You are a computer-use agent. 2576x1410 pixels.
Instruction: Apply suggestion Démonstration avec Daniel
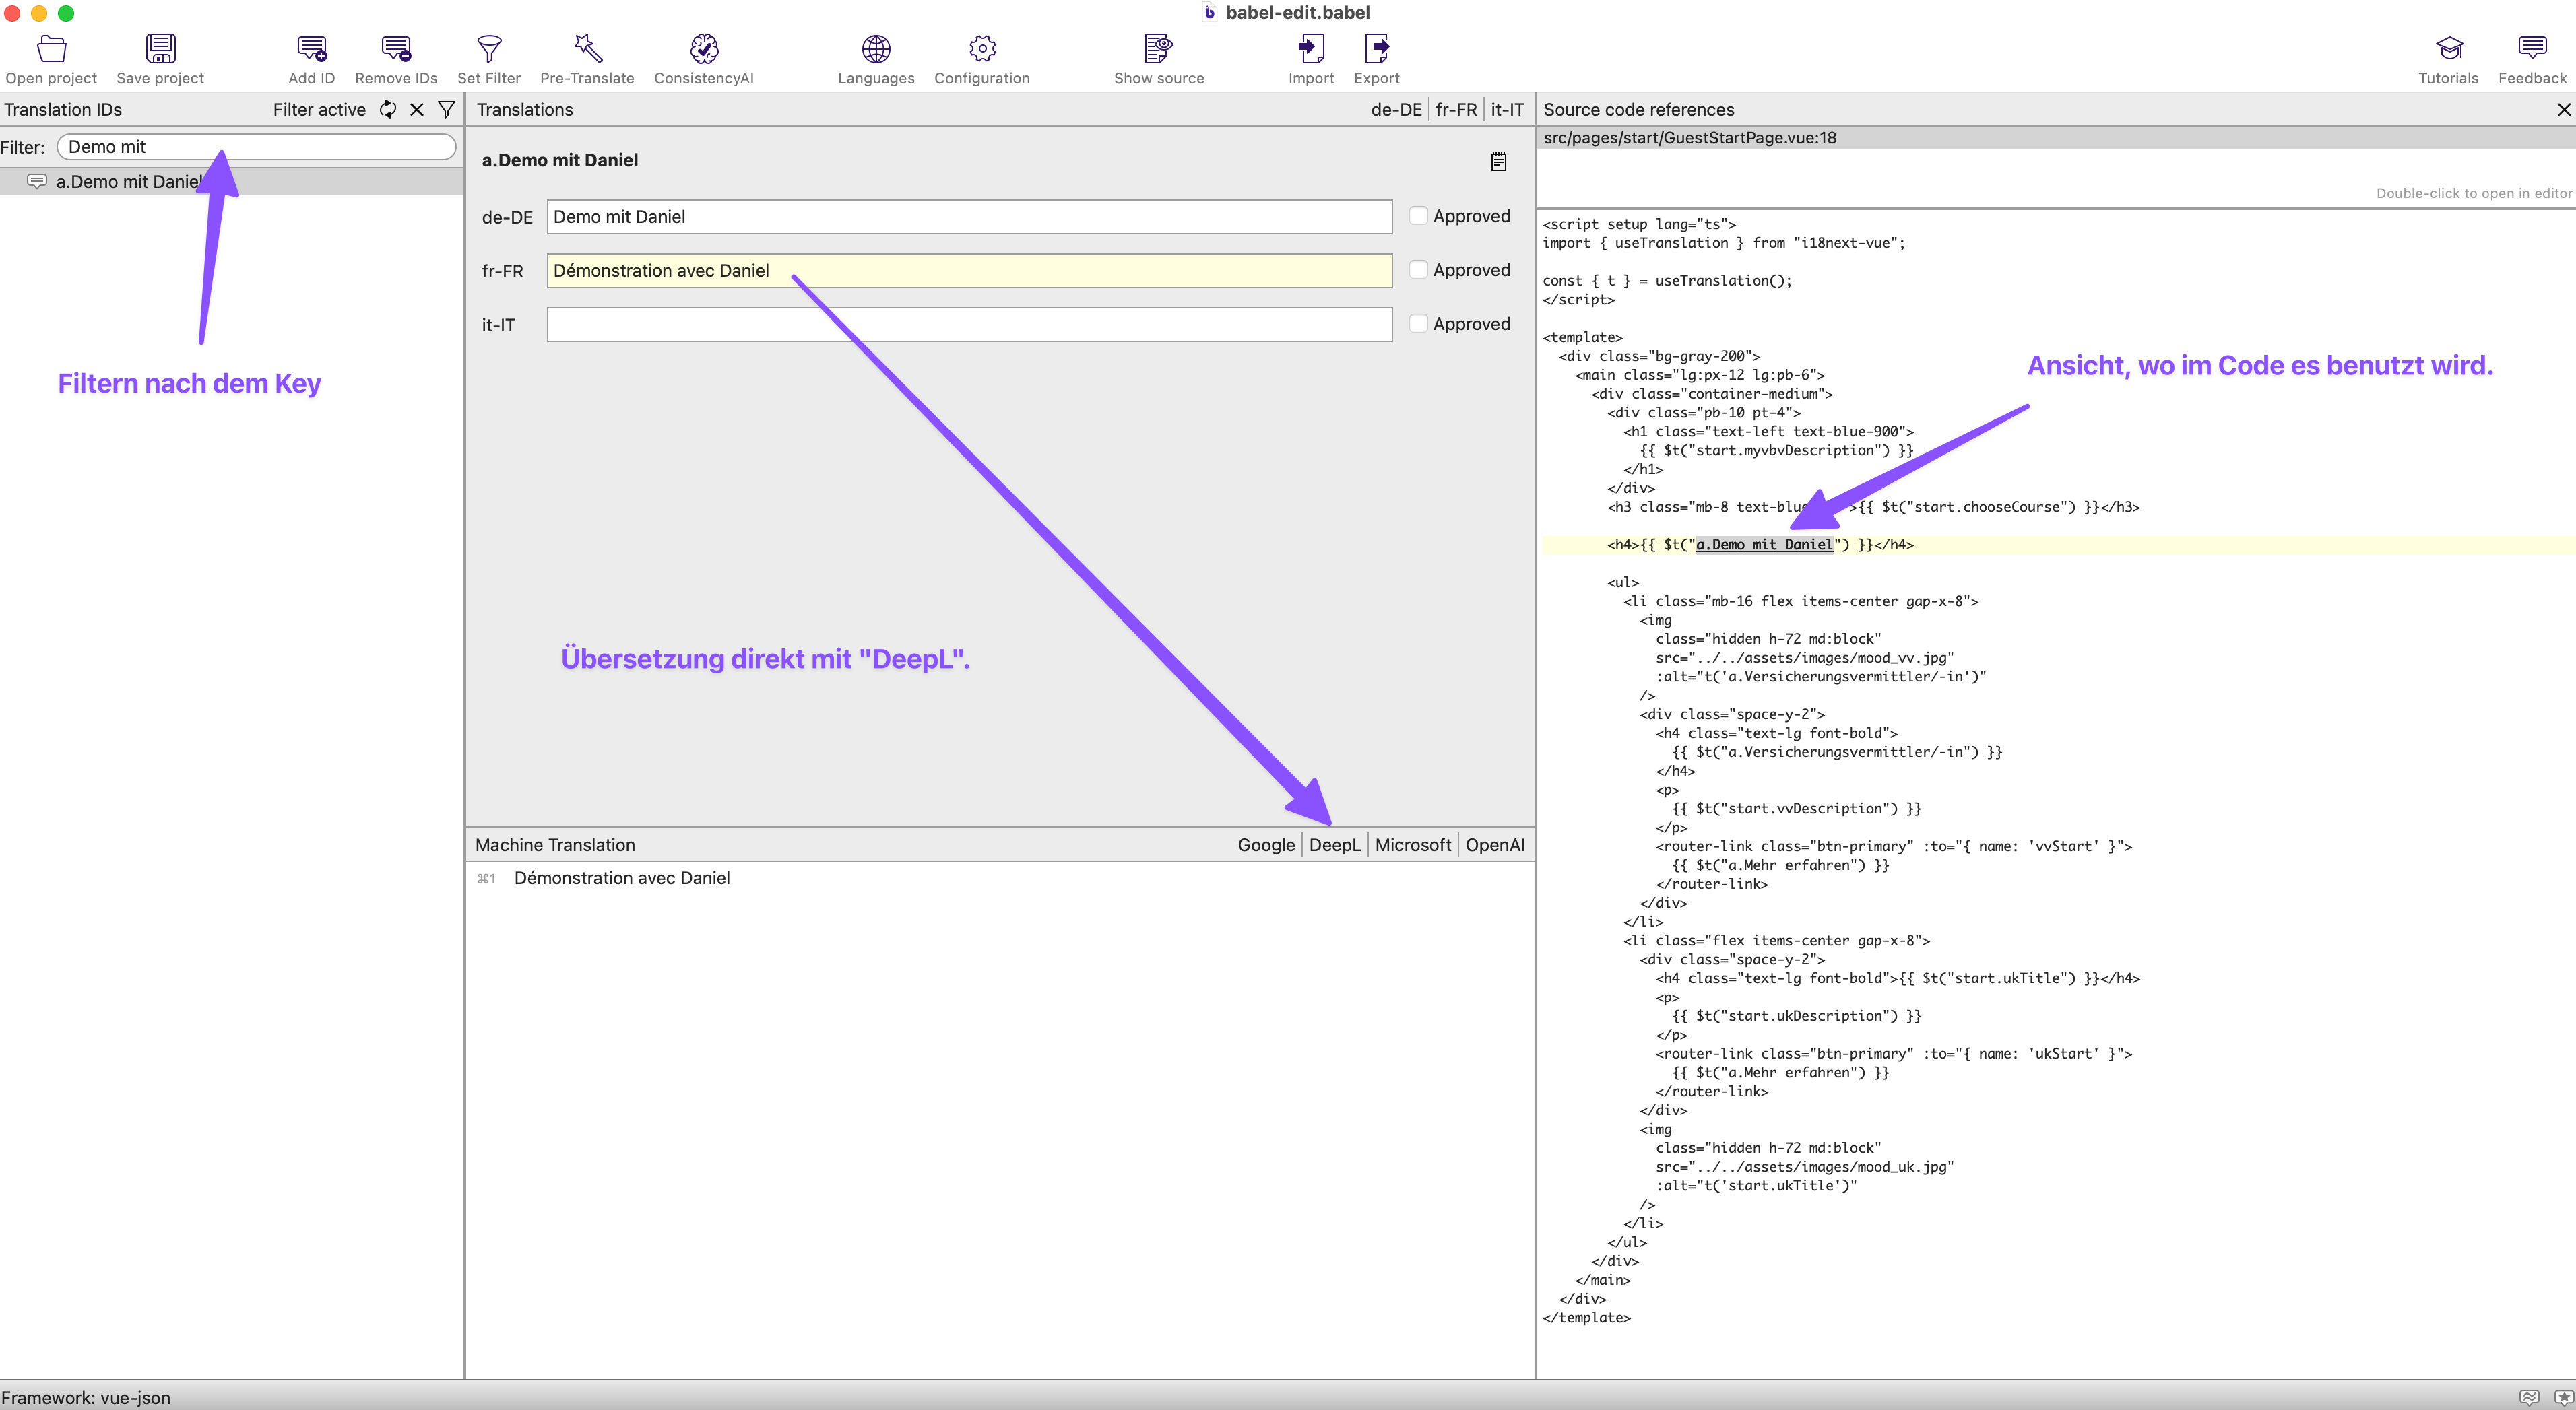pos(621,877)
